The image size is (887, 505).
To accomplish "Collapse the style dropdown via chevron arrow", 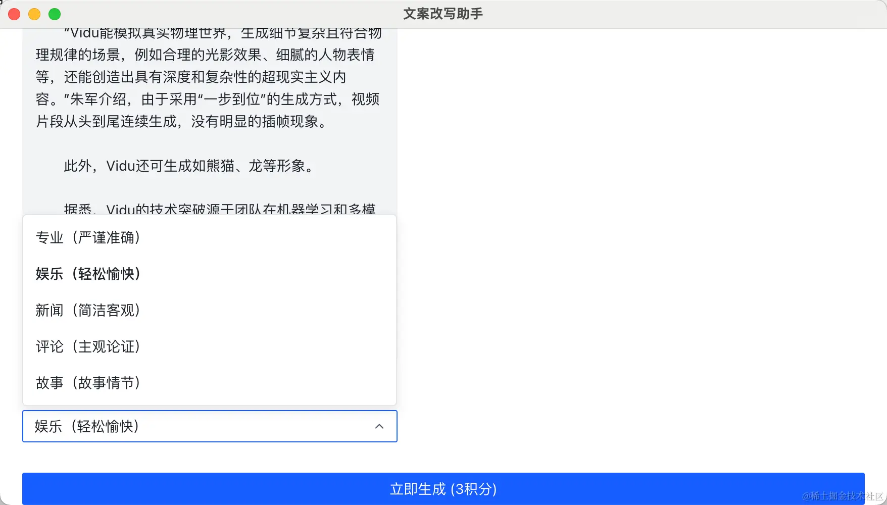I will (x=379, y=426).
